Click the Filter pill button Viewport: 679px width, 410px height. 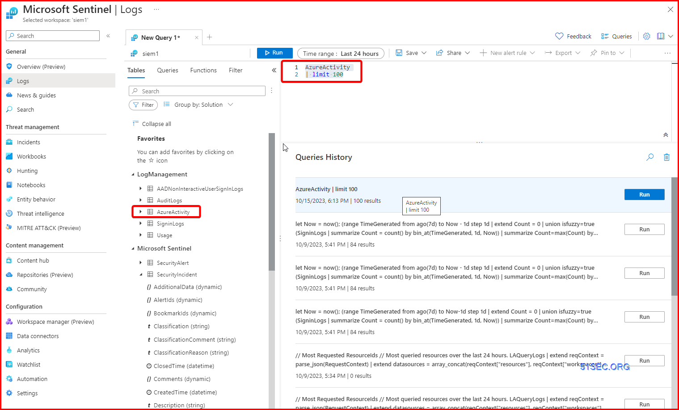point(143,105)
